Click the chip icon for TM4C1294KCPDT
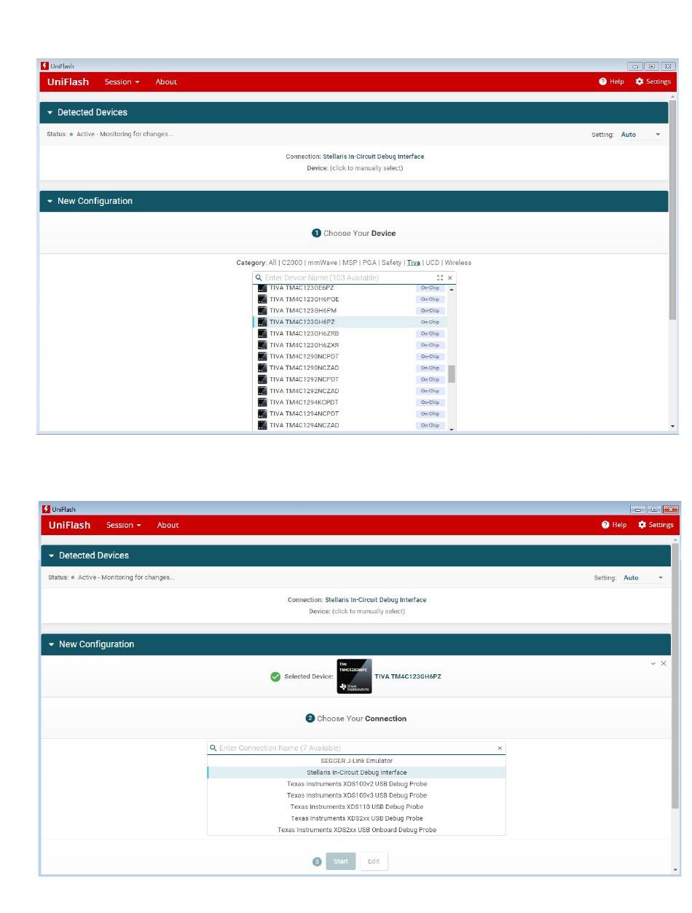Screen dimensions: 692x913 [262, 403]
